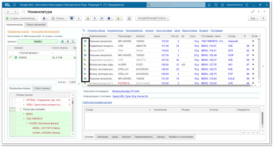The width and height of the screenshot is (273, 147).
Task: Switch to Поиск запчастей tab
Action: coord(36,25)
